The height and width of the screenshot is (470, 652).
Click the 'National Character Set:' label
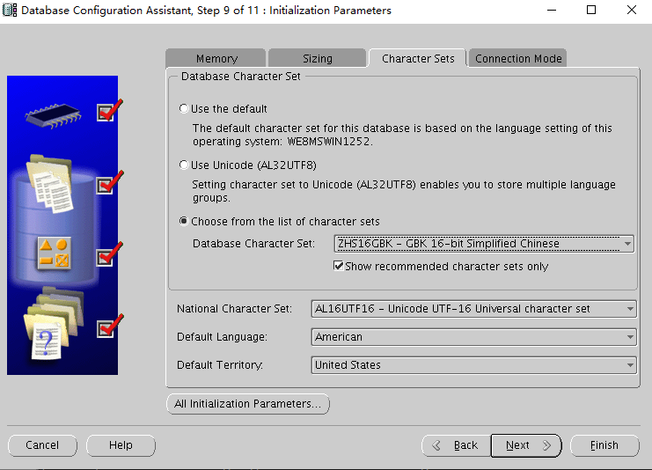click(x=234, y=309)
